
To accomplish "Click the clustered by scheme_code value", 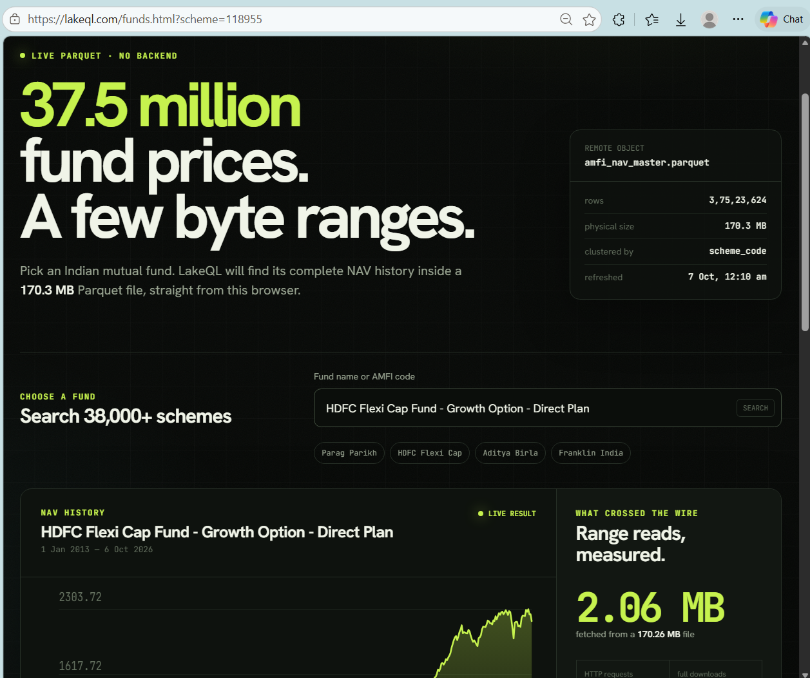I will tap(738, 251).
